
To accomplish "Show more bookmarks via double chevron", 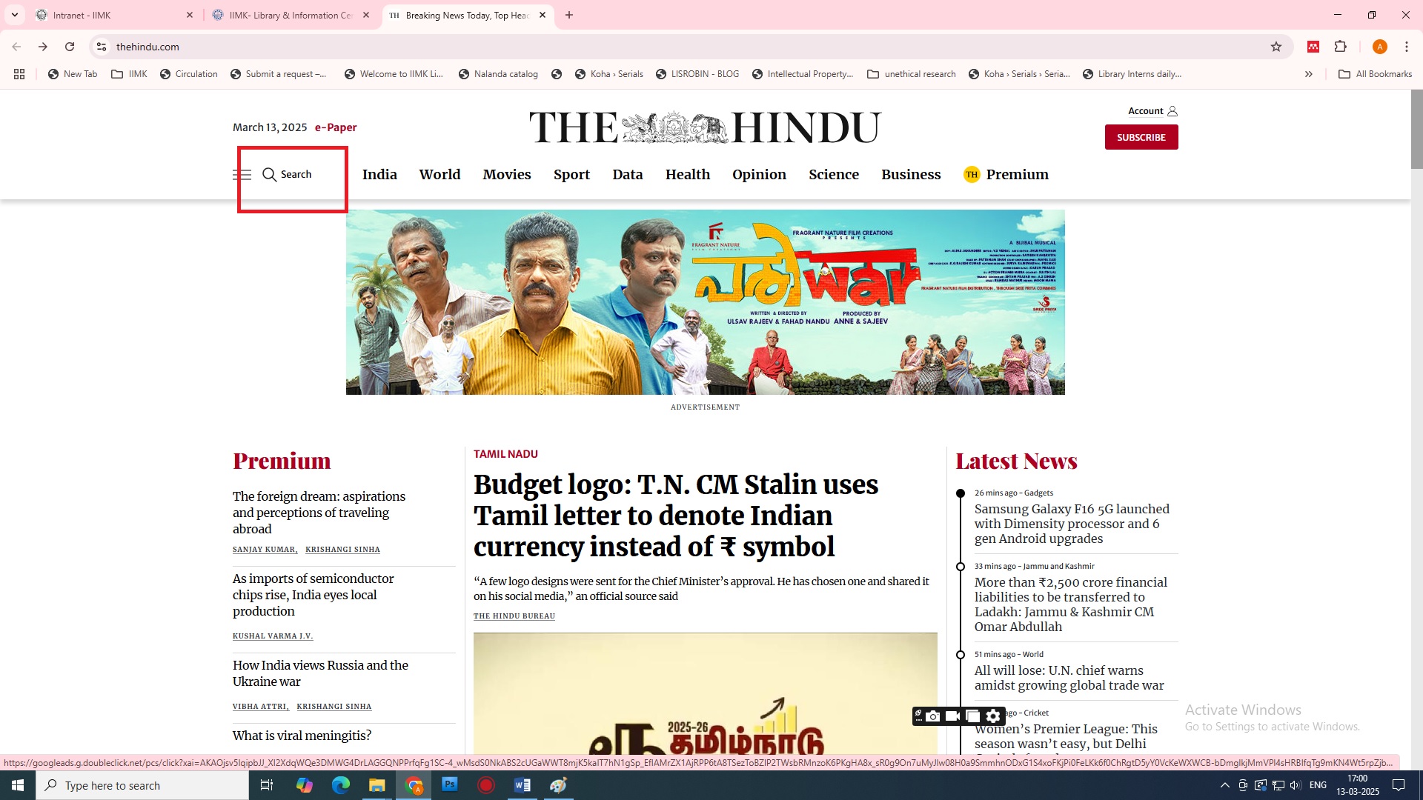I will pyautogui.click(x=1309, y=74).
